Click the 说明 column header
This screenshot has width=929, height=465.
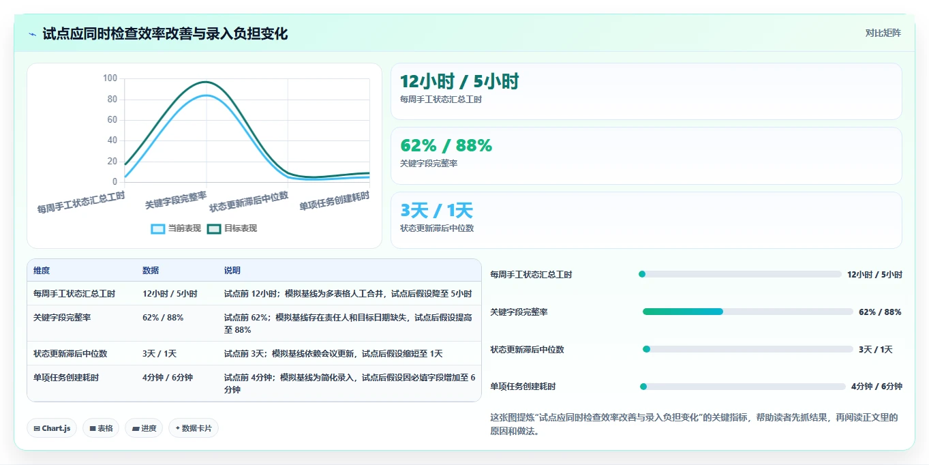click(x=232, y=271)
